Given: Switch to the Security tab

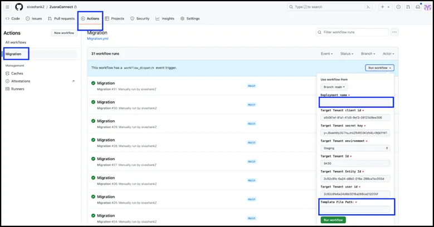Looking at the screenshot, I should (140, 18).
